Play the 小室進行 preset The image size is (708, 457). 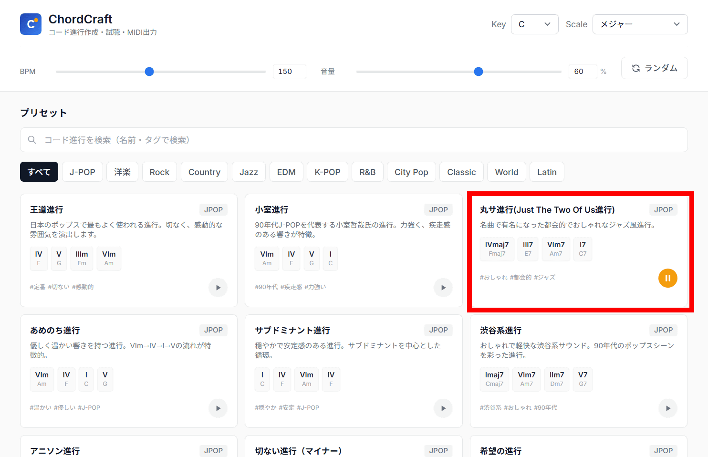click(443, 288)
